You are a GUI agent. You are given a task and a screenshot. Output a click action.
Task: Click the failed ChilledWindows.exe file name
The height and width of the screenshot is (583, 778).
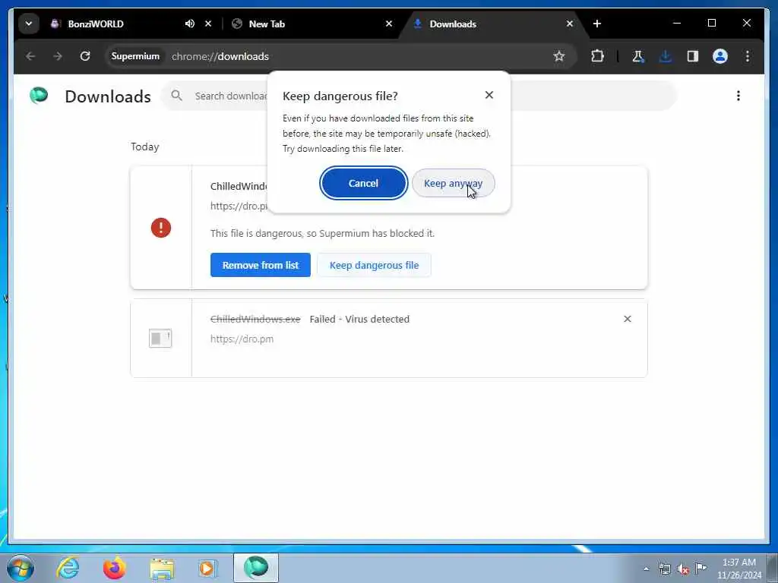255,319
